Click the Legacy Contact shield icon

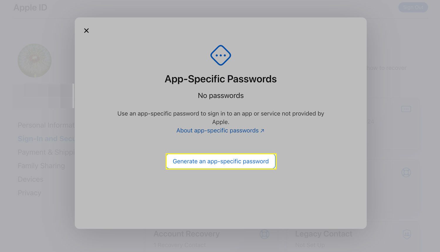[407, 234]
